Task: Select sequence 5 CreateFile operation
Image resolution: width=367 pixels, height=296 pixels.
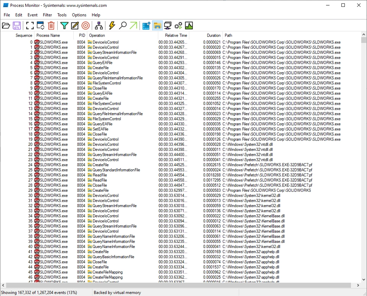Action: point(101,68)
